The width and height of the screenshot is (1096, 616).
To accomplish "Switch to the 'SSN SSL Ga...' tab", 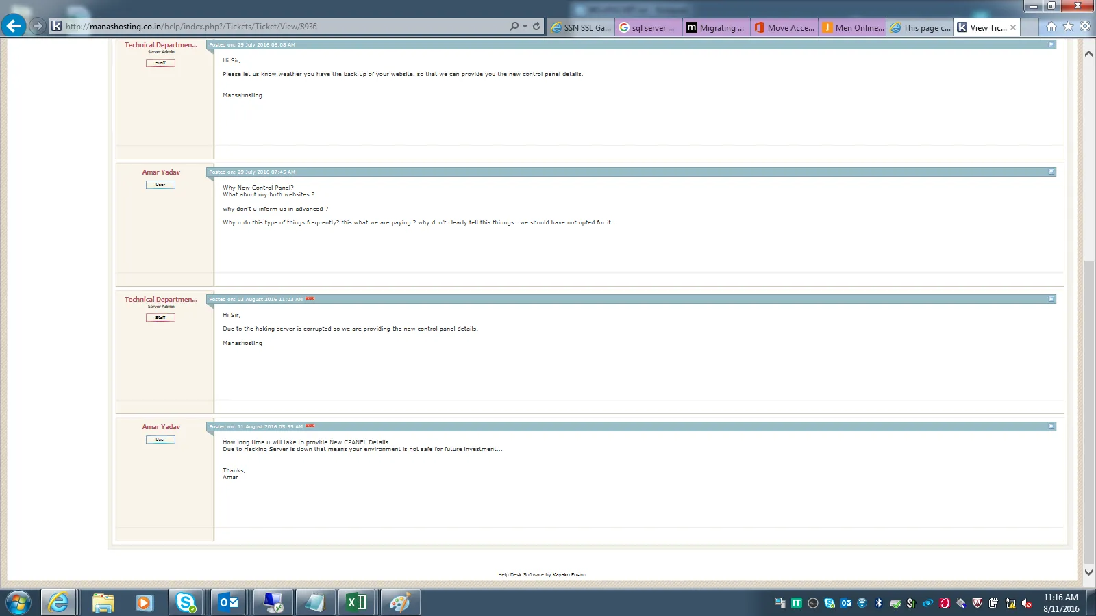I will (x=581, y=27).
